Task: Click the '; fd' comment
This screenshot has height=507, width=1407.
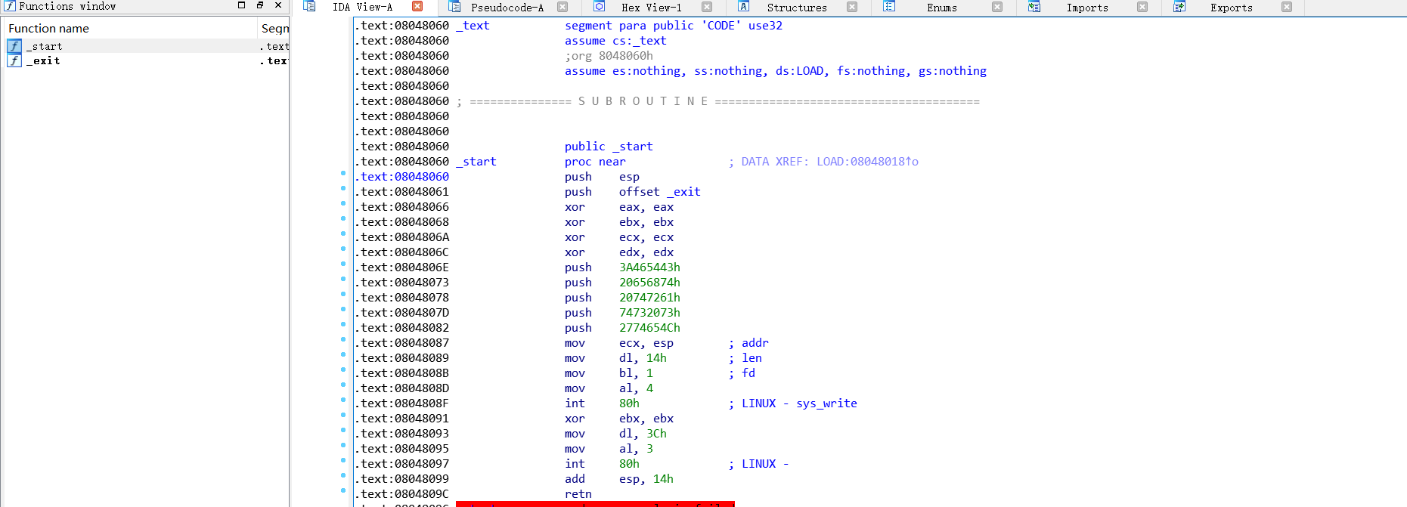Action: click(742, 373)
